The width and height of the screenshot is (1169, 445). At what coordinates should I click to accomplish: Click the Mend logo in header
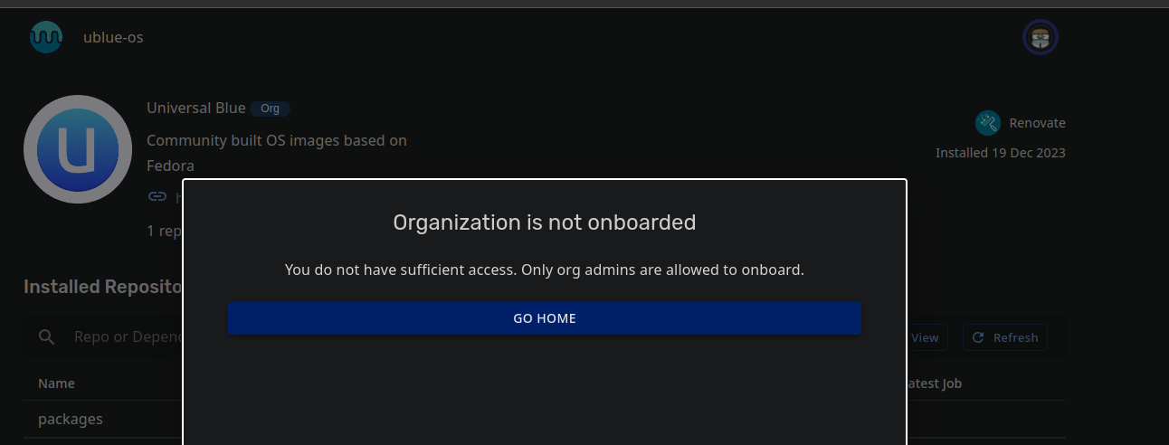pyautogui.click(x=46, y=37)
